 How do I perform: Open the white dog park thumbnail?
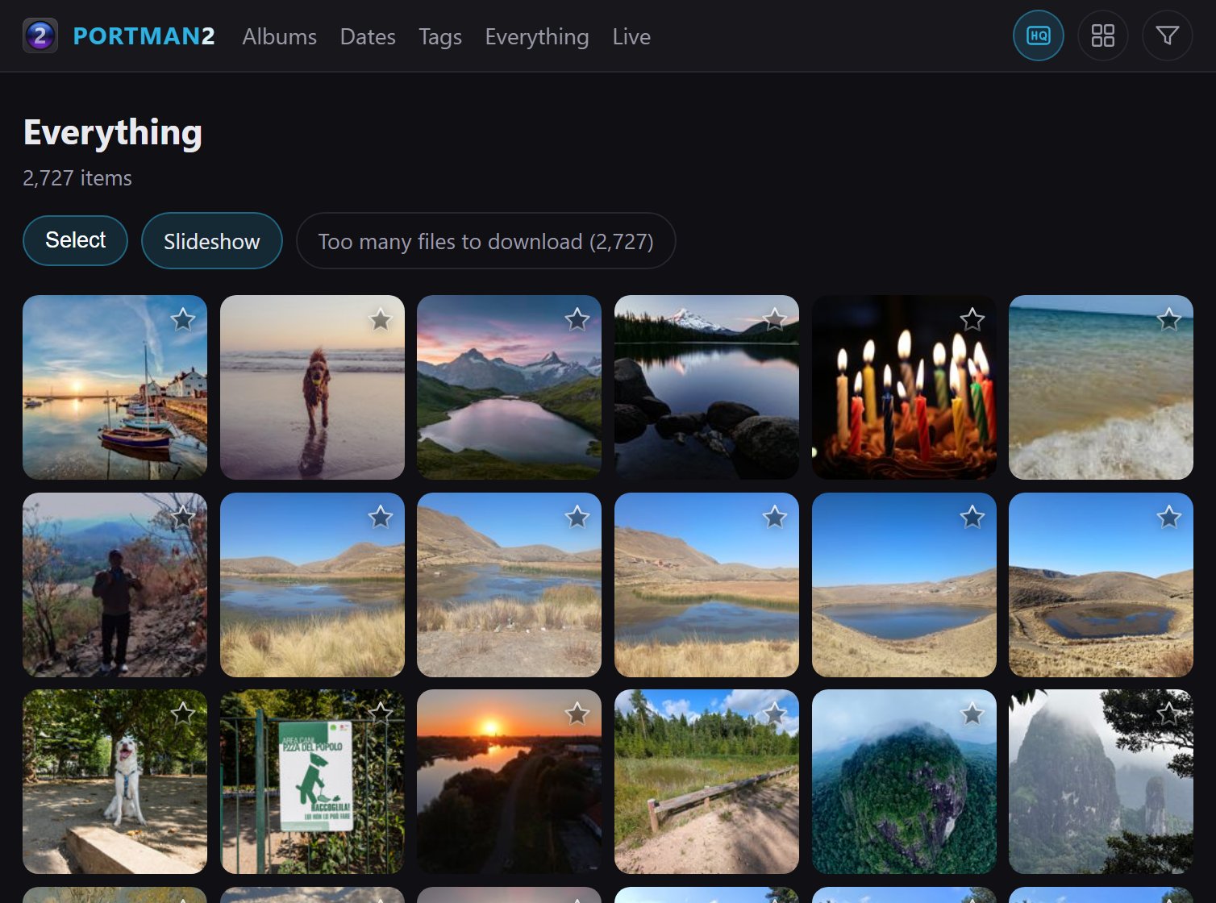(115, 781)
